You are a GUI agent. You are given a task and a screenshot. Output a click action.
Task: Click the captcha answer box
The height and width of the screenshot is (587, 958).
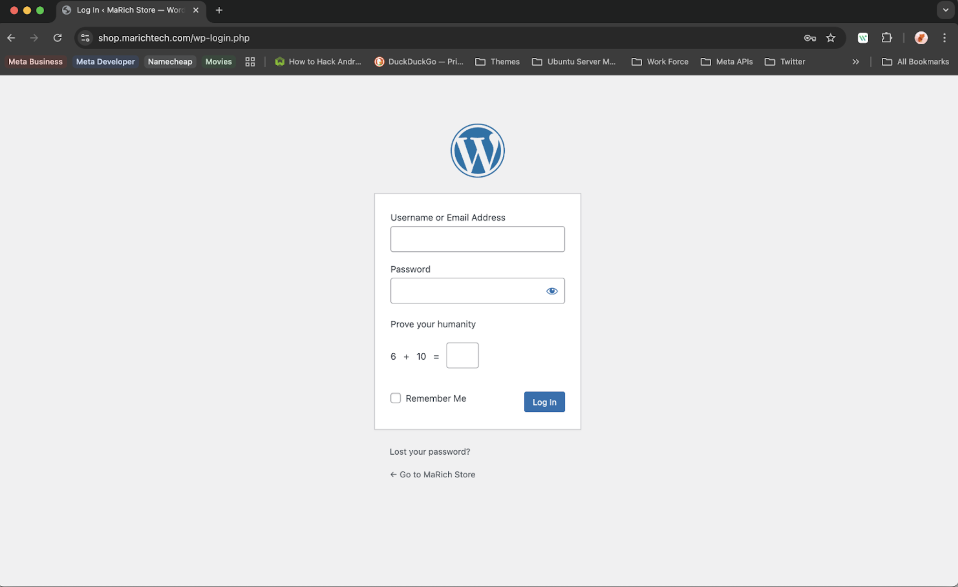click(x=462, y=355)
